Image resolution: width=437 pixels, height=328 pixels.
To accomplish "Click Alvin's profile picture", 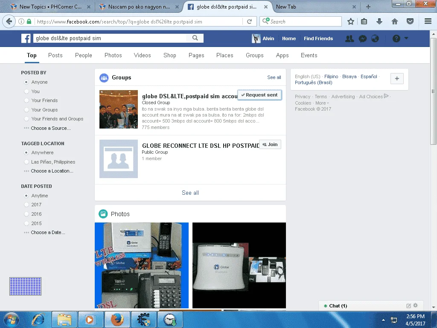I will point(256,38).
